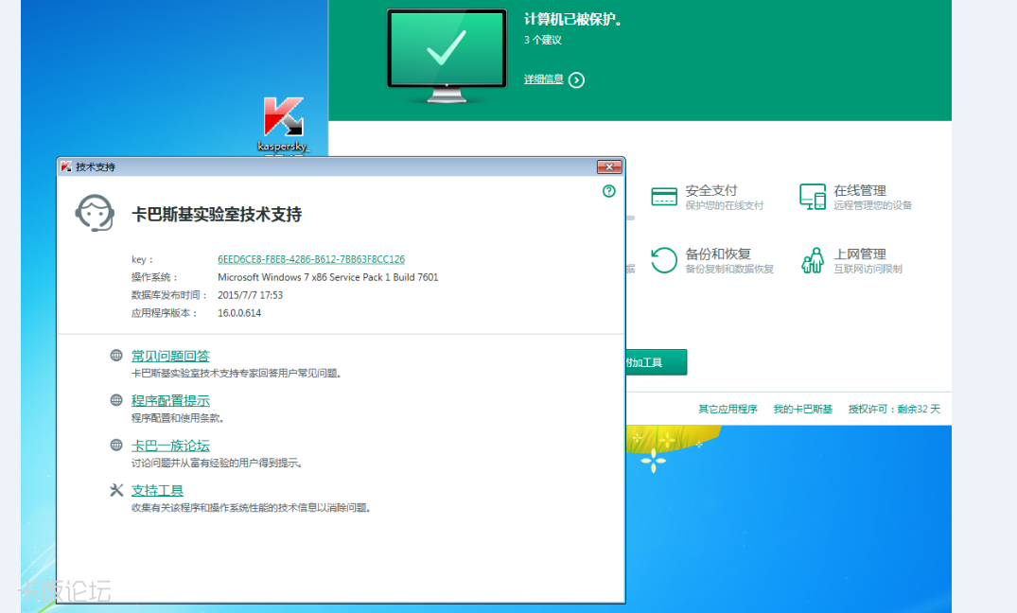Open the 上网管理 parental control icon

pyautogui.click(x=812, y=260)
